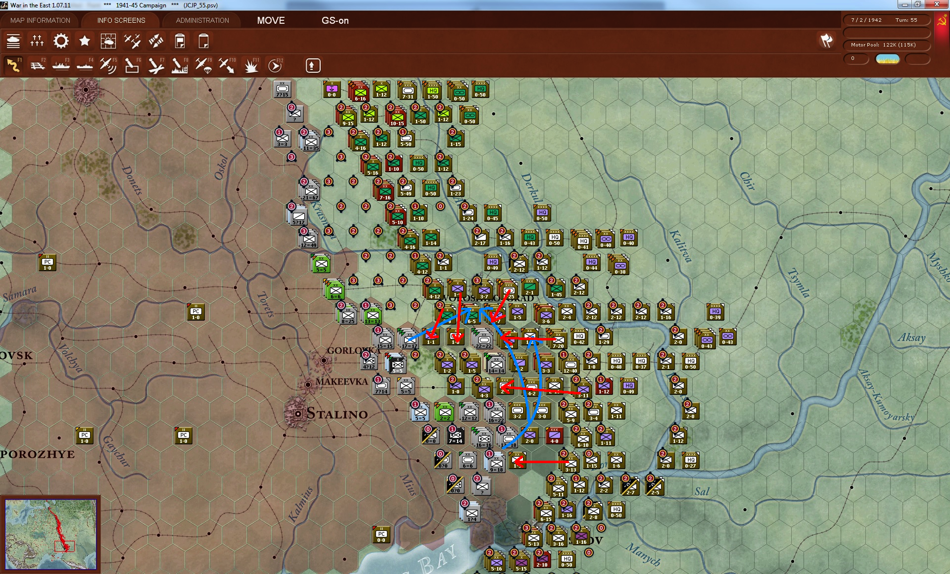Select F9 air transport mode

pyautogui.click(x=203, y=65)
